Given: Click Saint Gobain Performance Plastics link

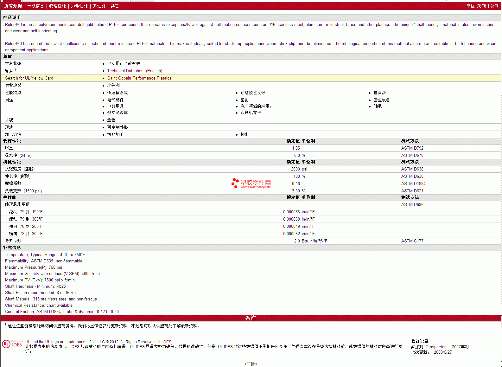Looking at the screenshot, I should [139, 78].
